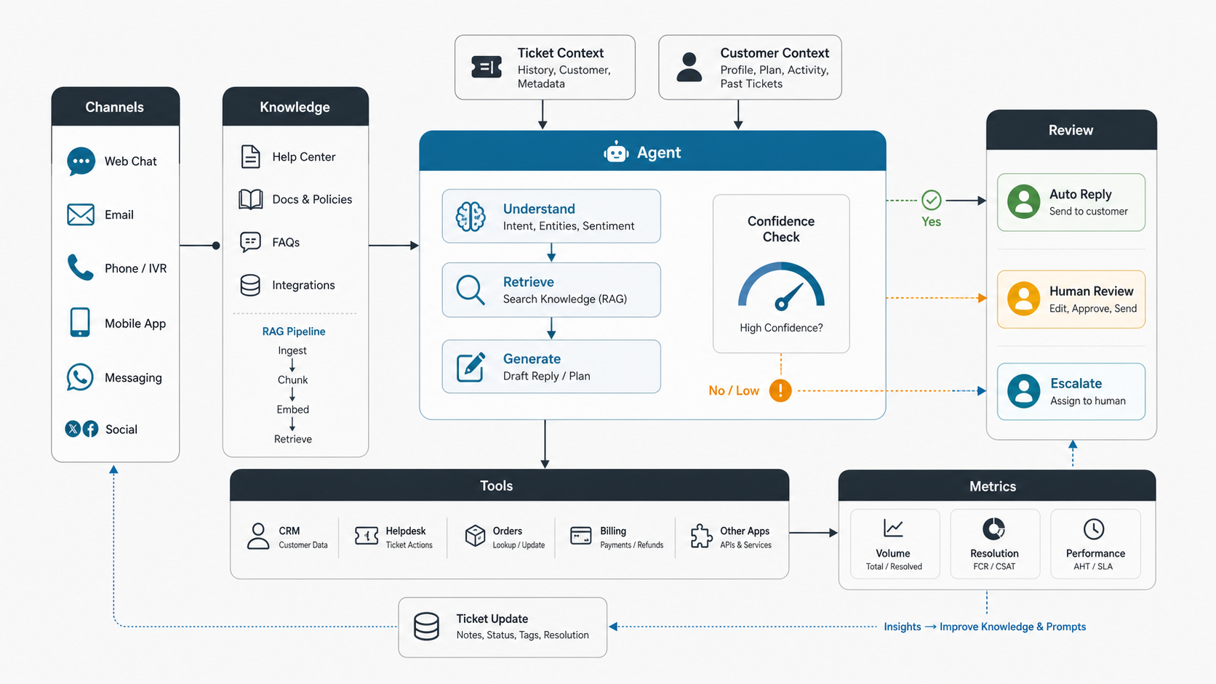Click the 'Embed' pipeline step
Image resolution: width=1216 pixels, height=684 pixels.
(292, 409)
